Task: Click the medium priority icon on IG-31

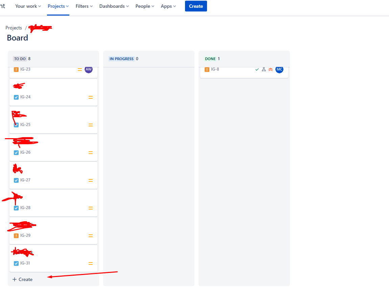Action: coord(91,264)
